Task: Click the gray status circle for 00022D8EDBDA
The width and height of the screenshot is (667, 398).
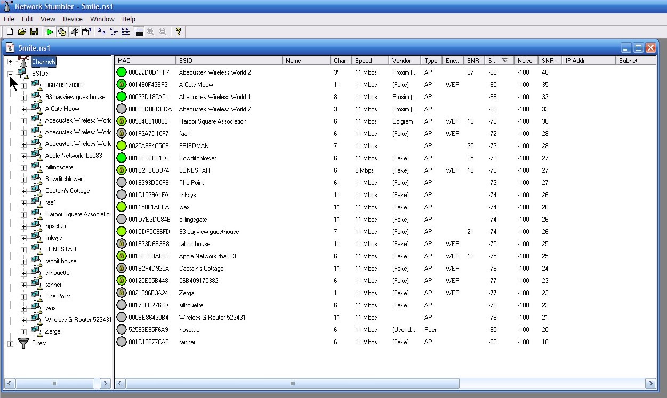Action: [122, 109]
